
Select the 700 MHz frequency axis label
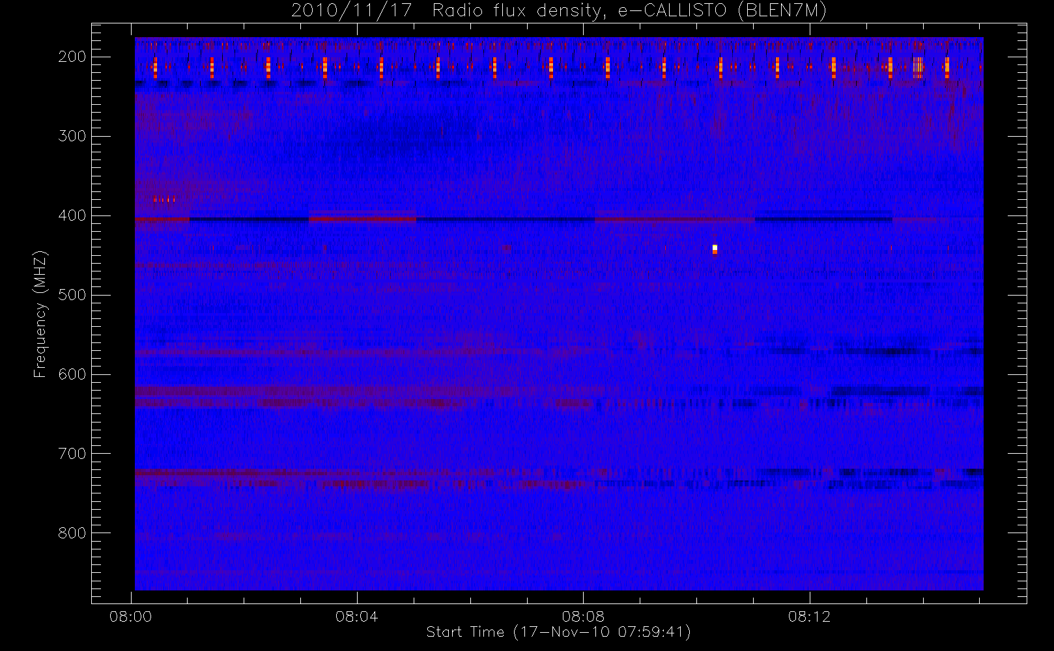(72, 454)
